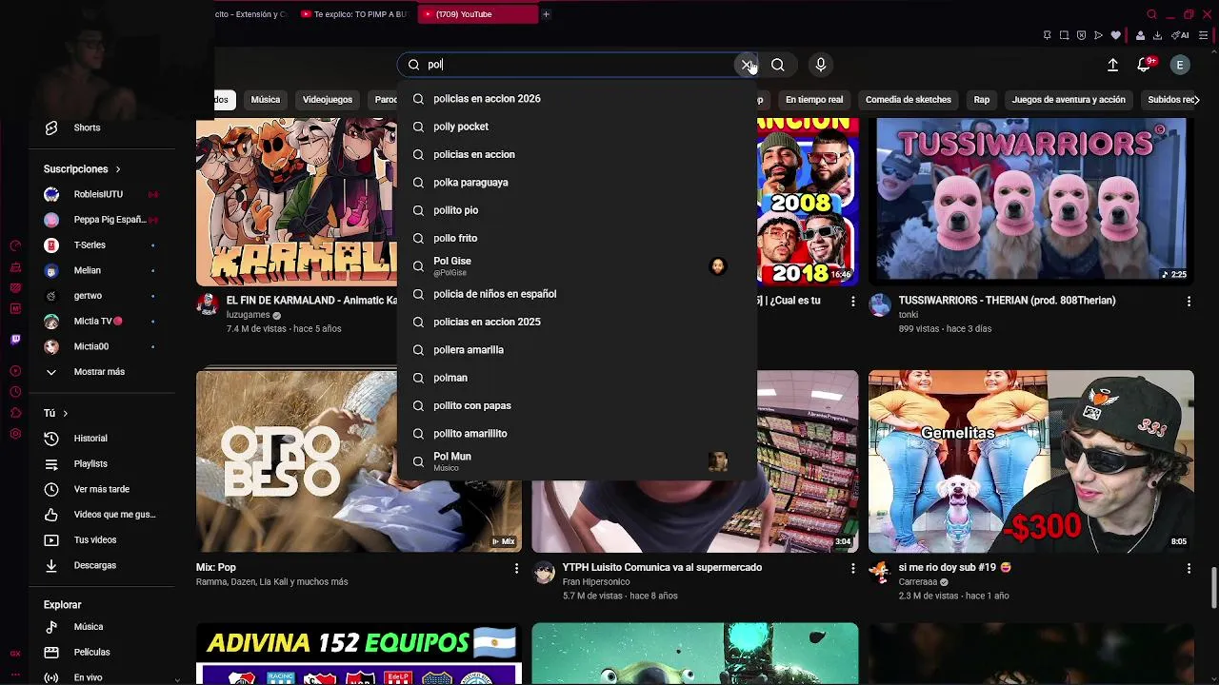Select suggestion pollera amarilla
The width and height of the screenshot is (1219, 685).
577,350
